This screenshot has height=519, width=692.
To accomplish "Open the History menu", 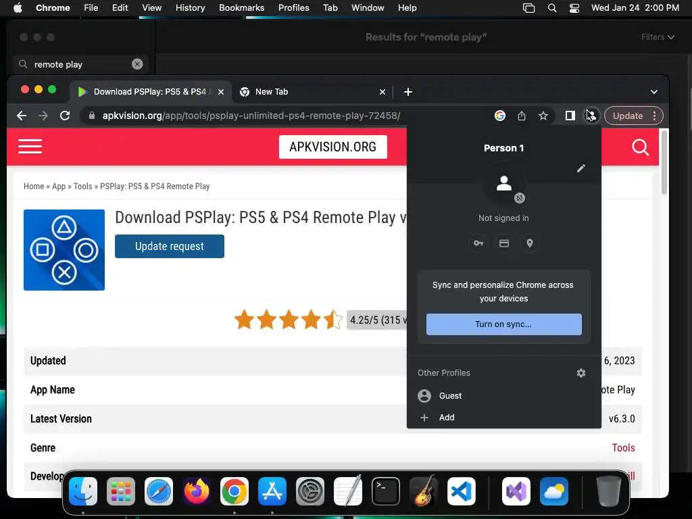I will click(x=190, y=8).
